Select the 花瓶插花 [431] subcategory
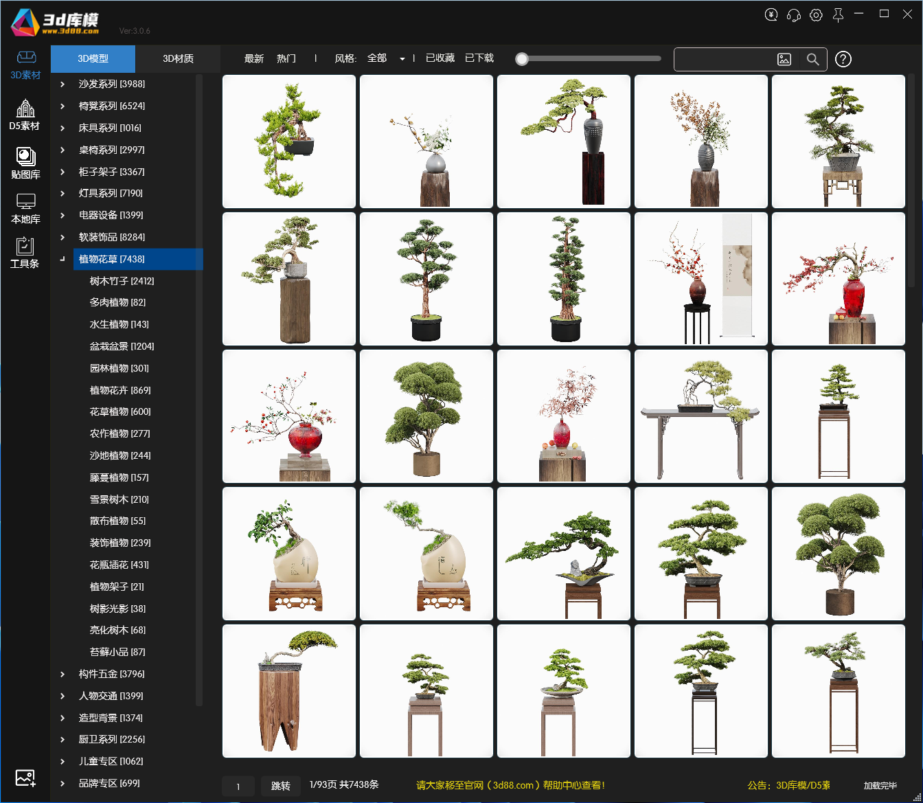 [119, 565]
